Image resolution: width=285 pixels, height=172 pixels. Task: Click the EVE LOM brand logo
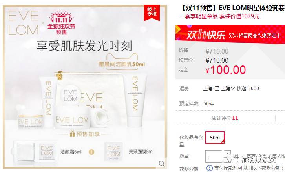[x=24, y=22]
